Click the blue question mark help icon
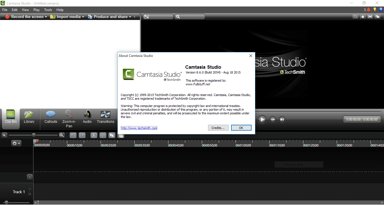 click(381, 10)
